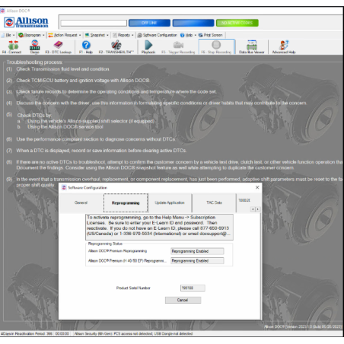
Task: Open Advanced Help mechanic icon
Action: pos(284,47)
